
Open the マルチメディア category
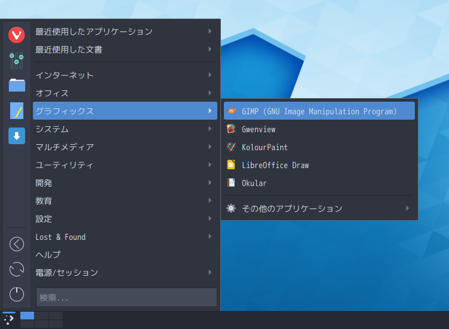coord(125,147)
